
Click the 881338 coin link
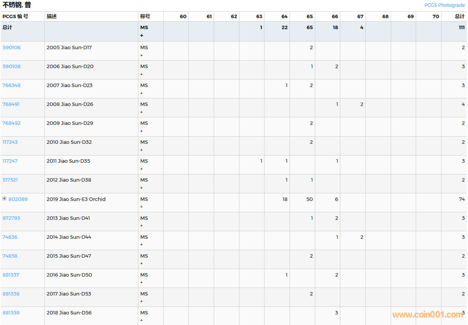(x=11, y=294)
